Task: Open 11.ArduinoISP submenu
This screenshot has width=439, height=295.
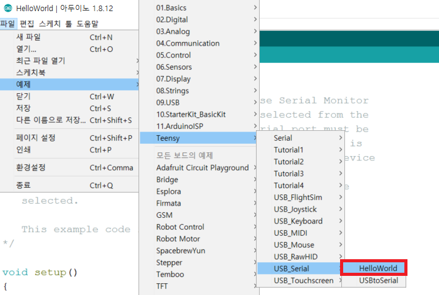Action: pos(198,127)
